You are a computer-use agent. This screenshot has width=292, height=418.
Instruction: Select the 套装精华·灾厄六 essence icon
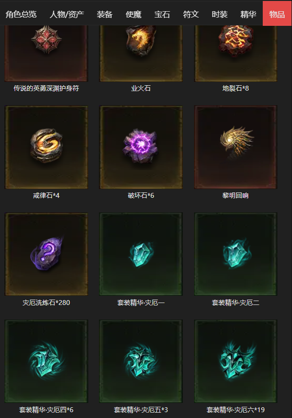236,361
